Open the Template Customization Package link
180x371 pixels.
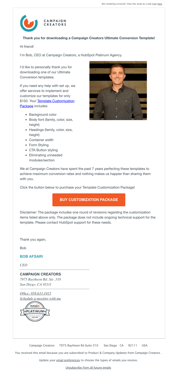(x=56, y=101)
